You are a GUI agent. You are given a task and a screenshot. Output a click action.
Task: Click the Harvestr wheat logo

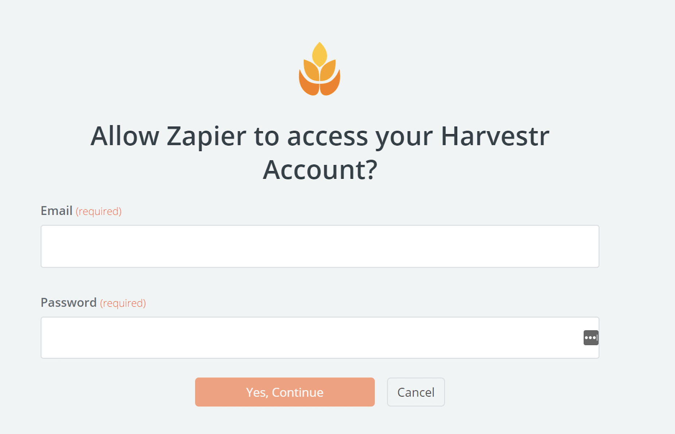(x=320, y=69)
